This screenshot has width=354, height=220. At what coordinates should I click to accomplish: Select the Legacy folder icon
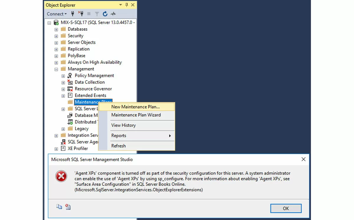(x=70, y=129)
